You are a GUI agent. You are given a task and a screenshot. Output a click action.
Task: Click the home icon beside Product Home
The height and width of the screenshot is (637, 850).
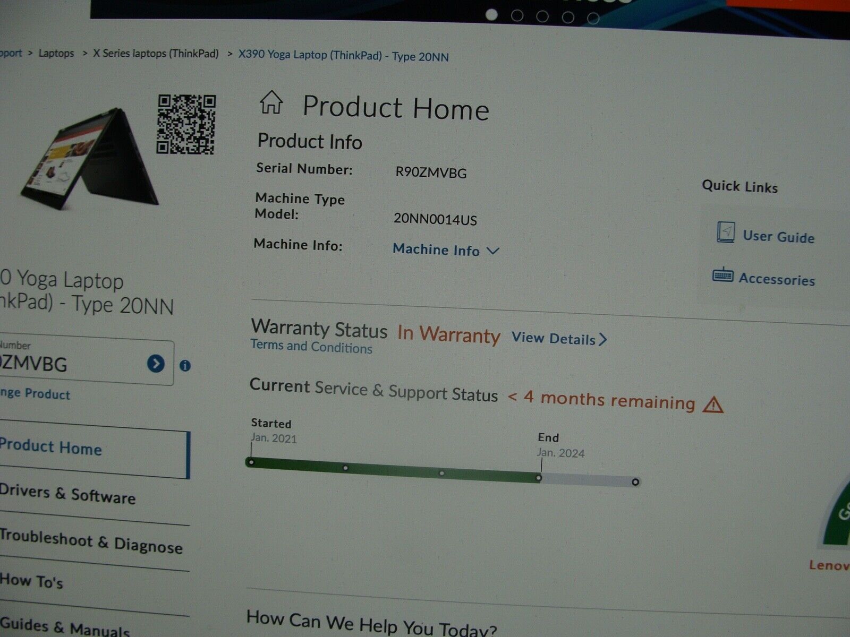[271, 102]
